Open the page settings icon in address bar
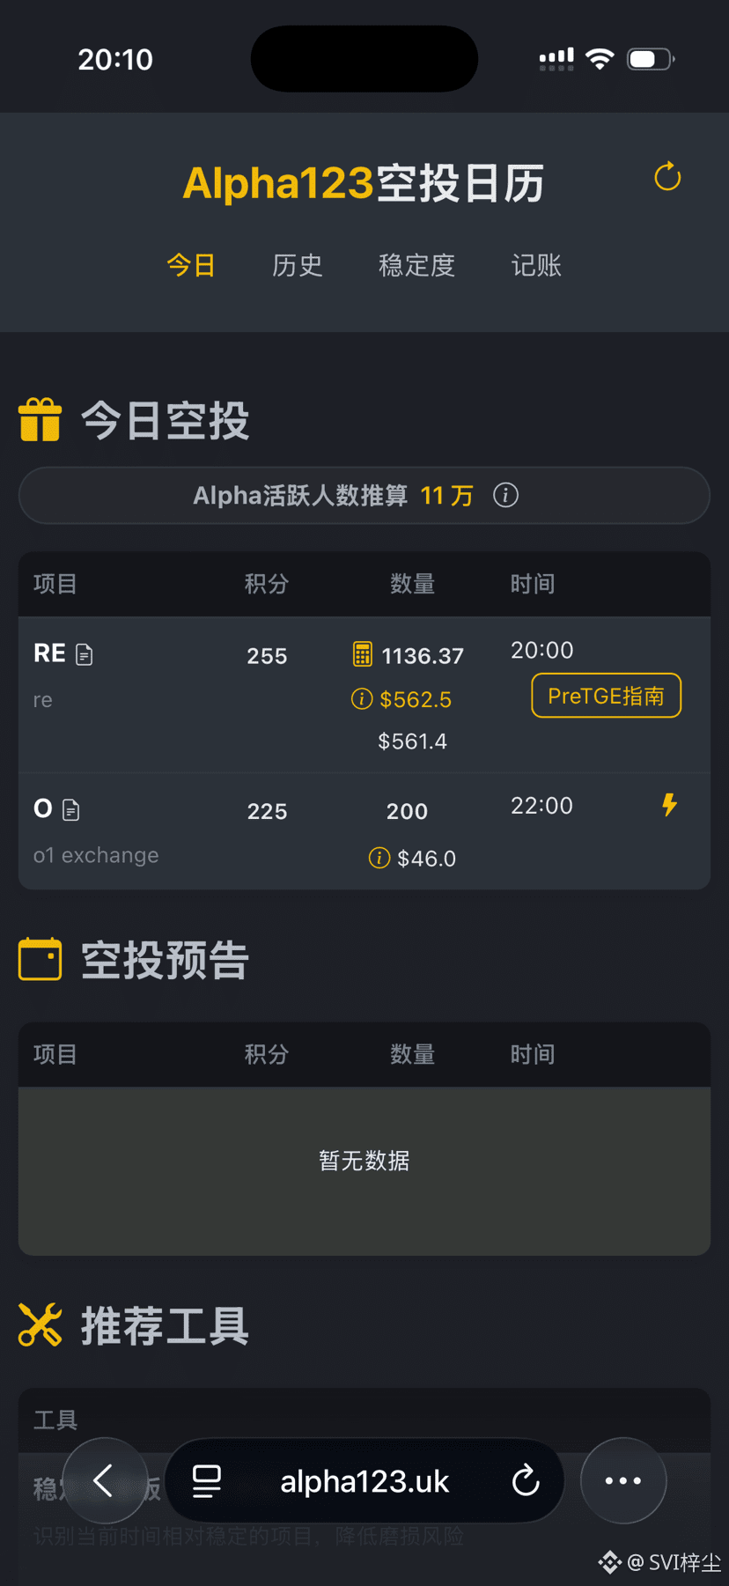729x1586 pixels. tap(207, 1481)
